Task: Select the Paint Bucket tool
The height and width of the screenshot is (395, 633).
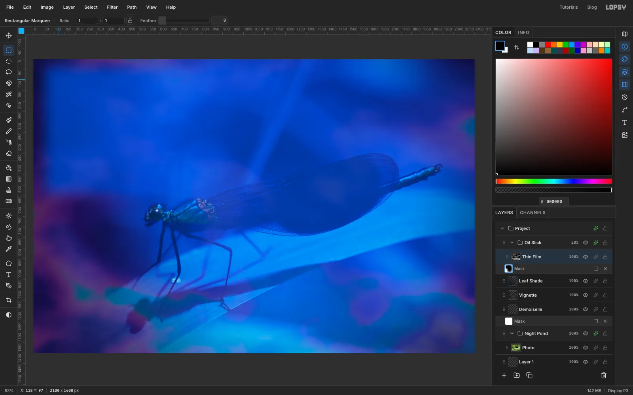Action: (9, 168)
